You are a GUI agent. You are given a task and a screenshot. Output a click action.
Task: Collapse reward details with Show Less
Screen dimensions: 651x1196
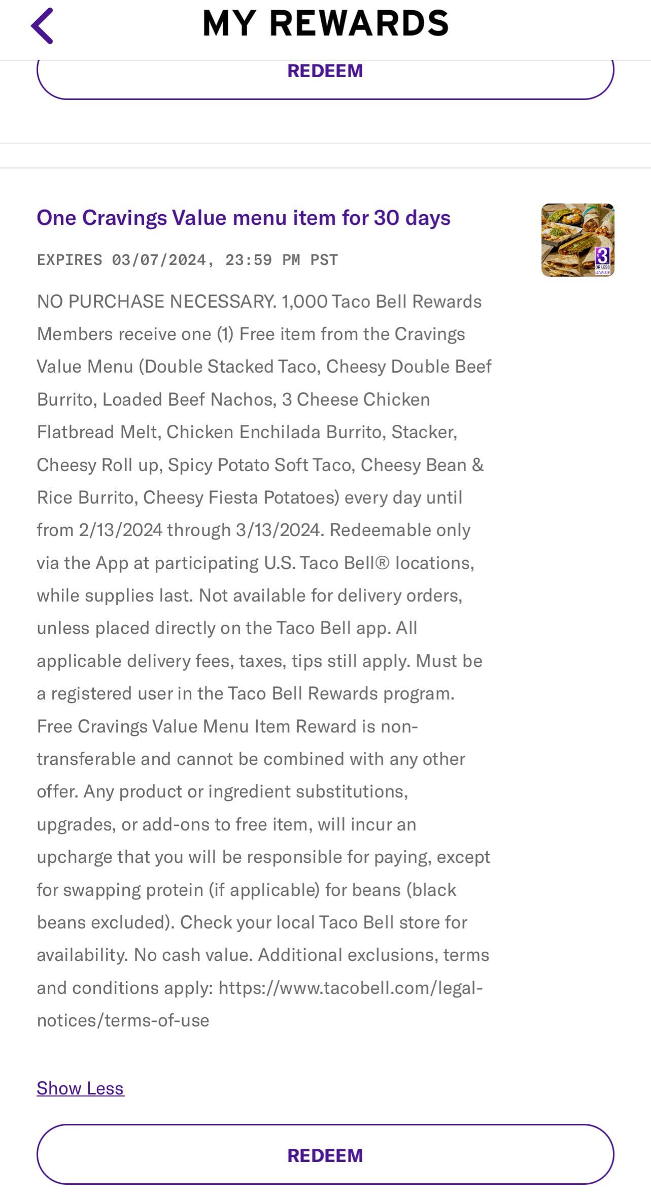[x=80, y=1088]
